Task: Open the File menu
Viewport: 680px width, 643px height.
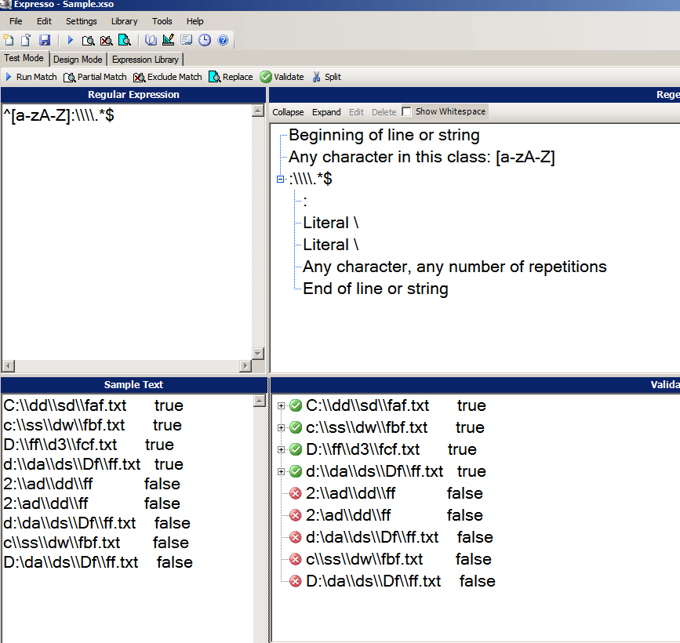Action: 16,21
